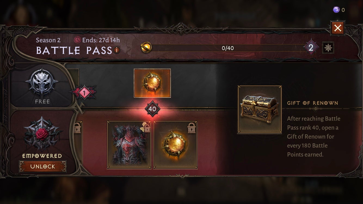Screen dimensions: 363x204
Task: Click the Gift of Renown heading
Action: 313,103
